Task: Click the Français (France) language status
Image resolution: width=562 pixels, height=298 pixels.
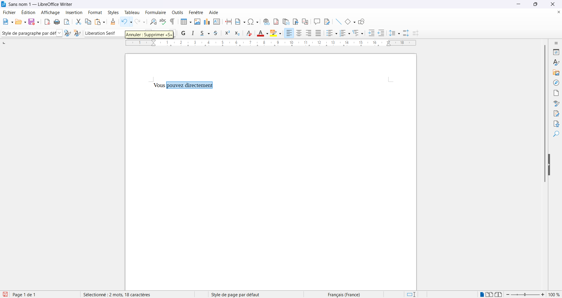Action: 344,295
